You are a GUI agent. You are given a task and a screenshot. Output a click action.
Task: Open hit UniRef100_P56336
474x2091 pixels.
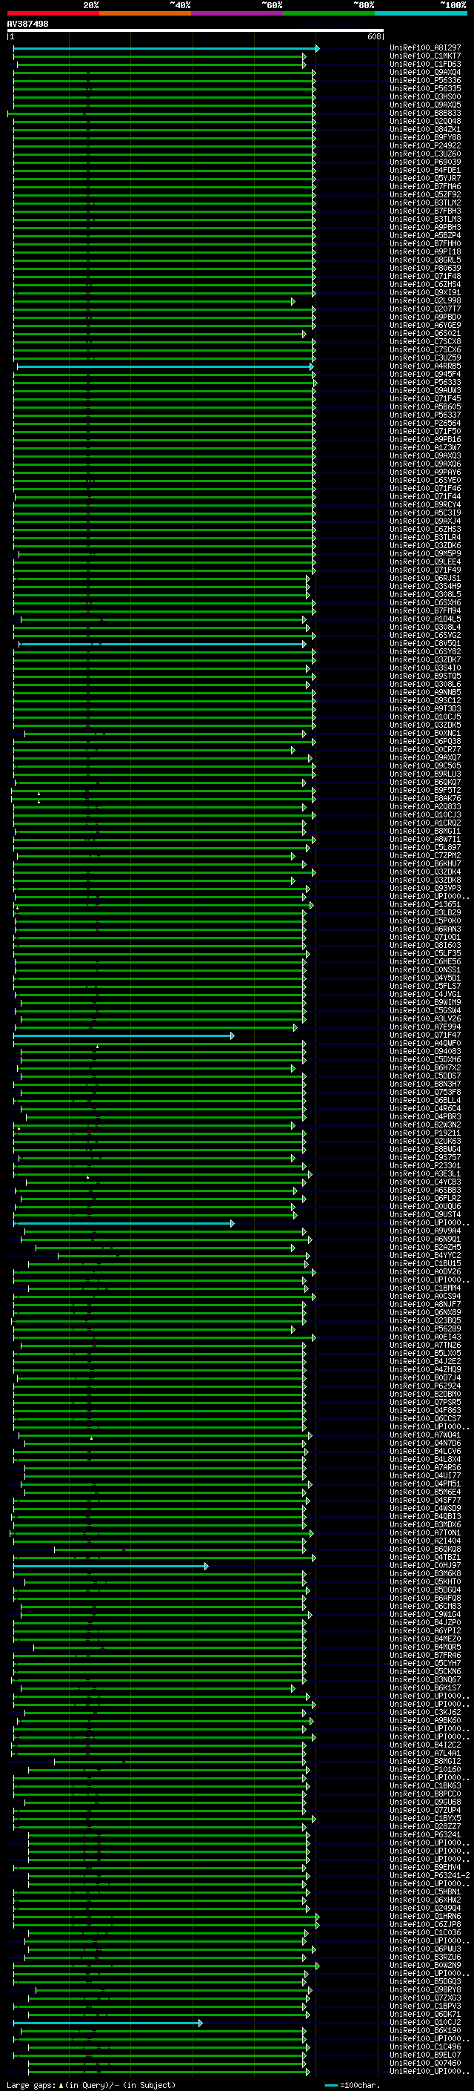tap(425, 81)
